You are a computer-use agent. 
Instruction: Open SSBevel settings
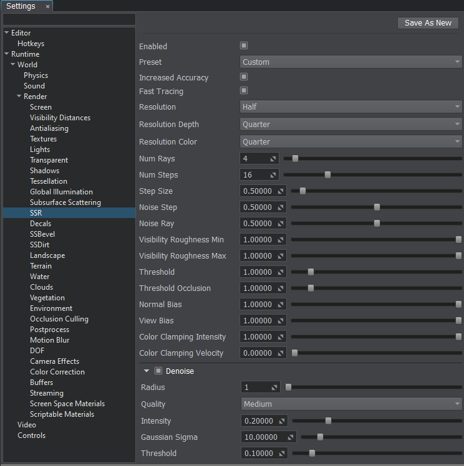click(x=42, y=234)
